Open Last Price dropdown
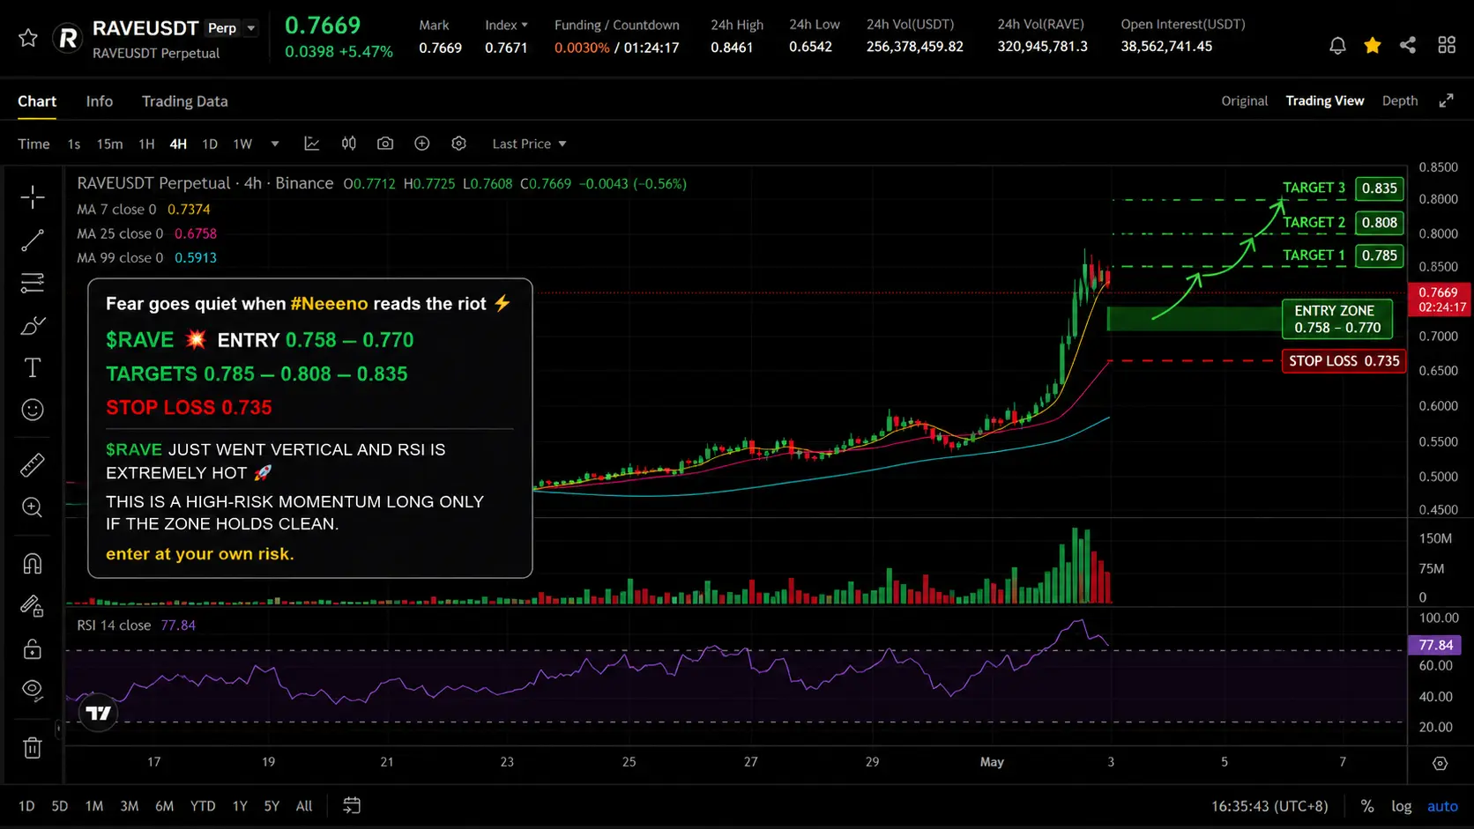The height and width of the screenshot is (829, 1474). point(529,144)
